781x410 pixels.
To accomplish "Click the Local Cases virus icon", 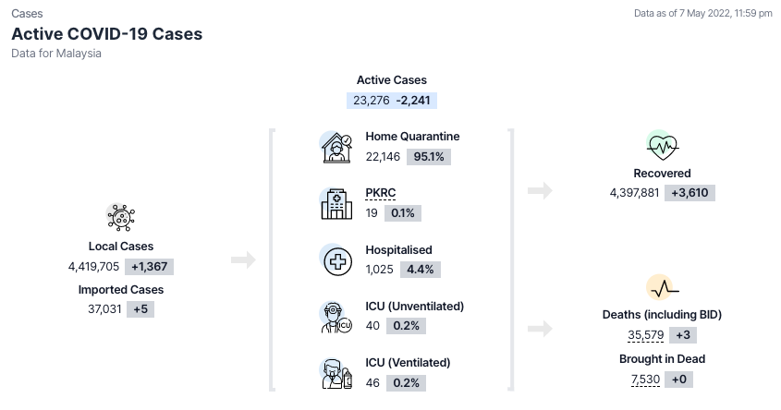I will click(x=121, y=218).
